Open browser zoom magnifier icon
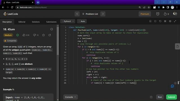Image resolution: width=180 pixels, height=101 pixels. (140, 7)
